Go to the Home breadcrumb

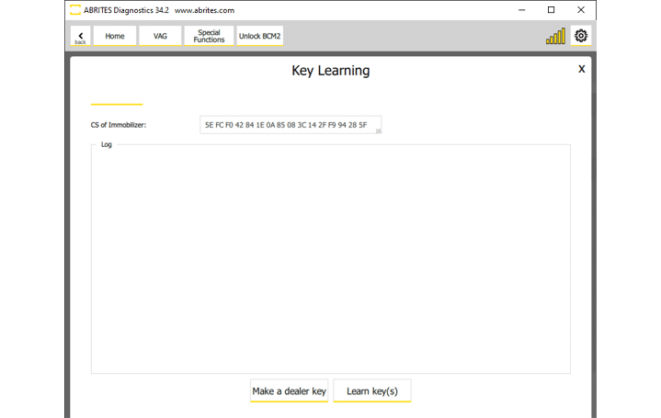point(115,37)
